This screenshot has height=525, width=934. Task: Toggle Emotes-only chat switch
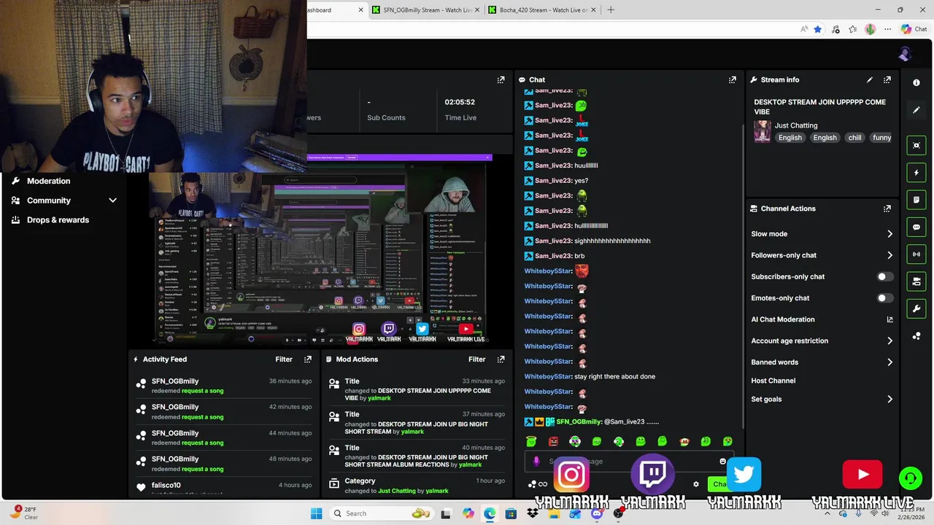click(884, 298)
